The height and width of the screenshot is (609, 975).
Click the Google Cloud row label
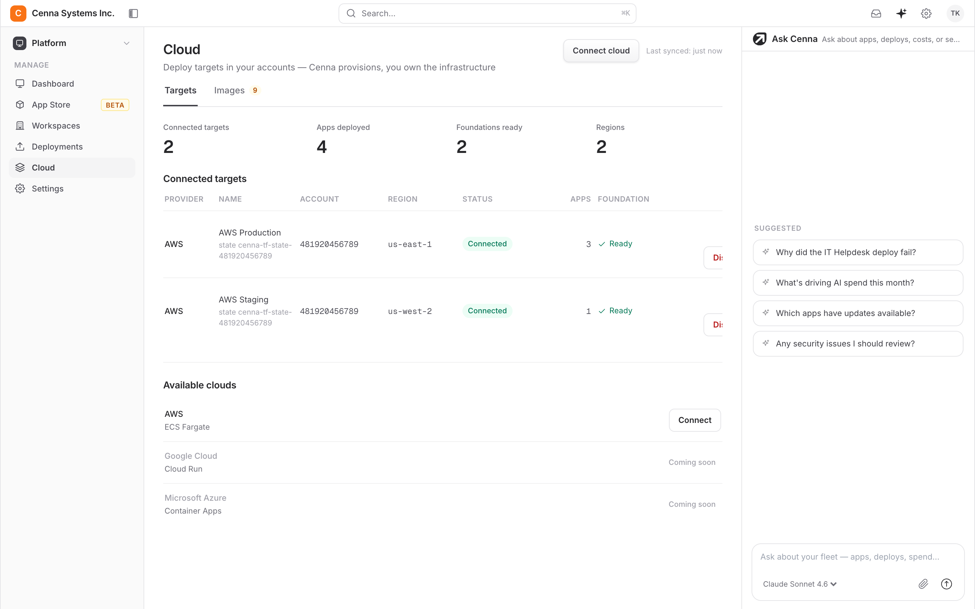pyautogui.click(x=191, y=456)
